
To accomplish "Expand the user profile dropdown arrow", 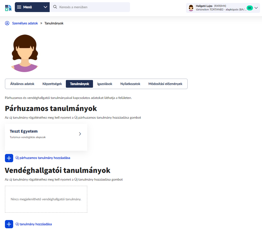I will pyautogui.click(x=256, y=8).
